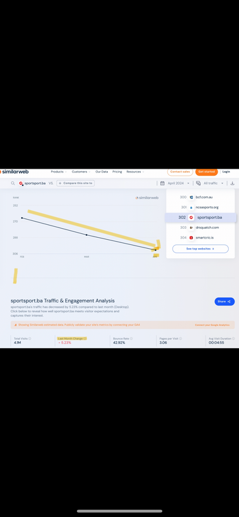This screenshot has width=239, height=517.
Task: Open the All traffic dropdown
Action: pos(213,183)
